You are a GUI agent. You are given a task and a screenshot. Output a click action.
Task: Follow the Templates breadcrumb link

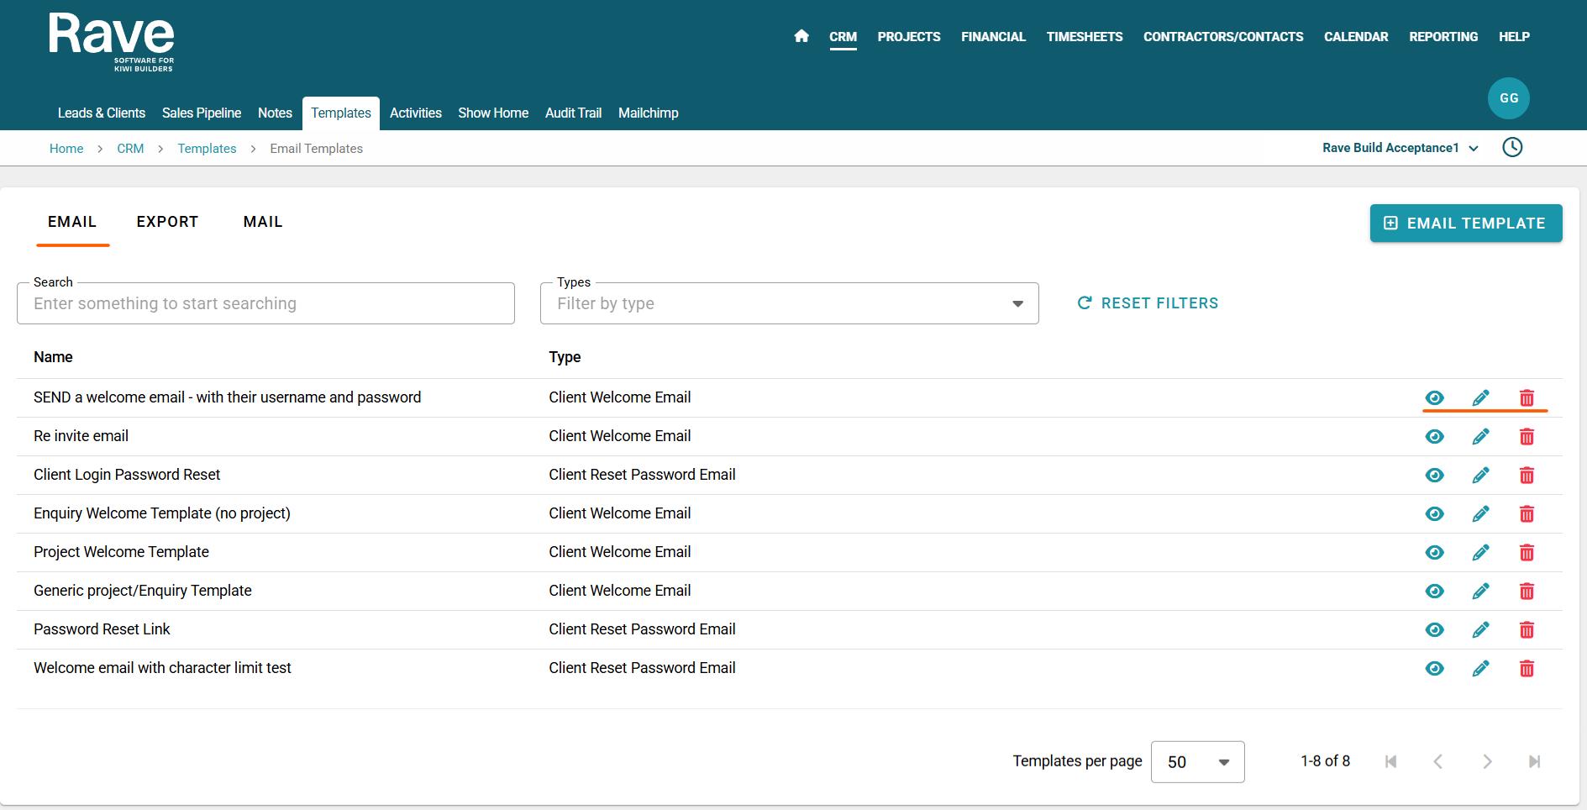207,149
